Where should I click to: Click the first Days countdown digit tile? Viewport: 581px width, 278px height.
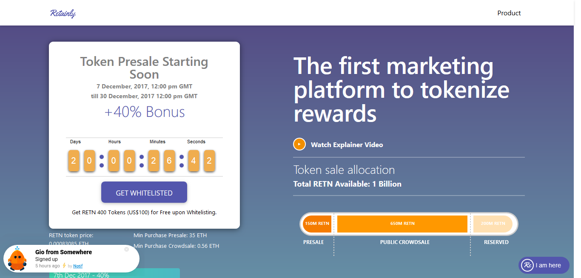point(74,161)
